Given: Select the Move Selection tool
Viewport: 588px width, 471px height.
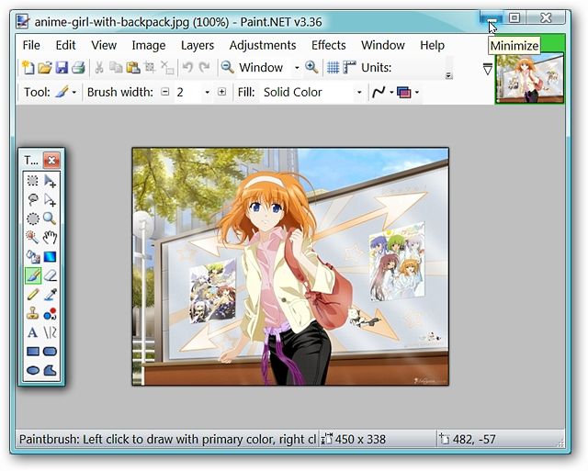Looking at the screenshot, I should pos(50,200).
